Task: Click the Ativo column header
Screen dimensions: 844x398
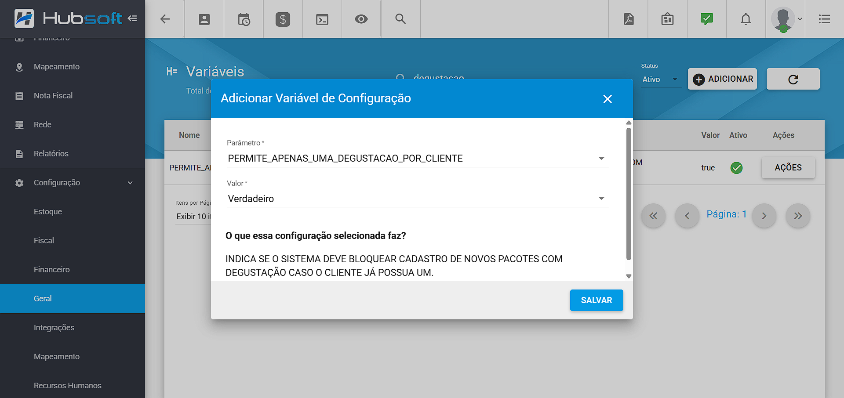Action: tap(738, 135)
